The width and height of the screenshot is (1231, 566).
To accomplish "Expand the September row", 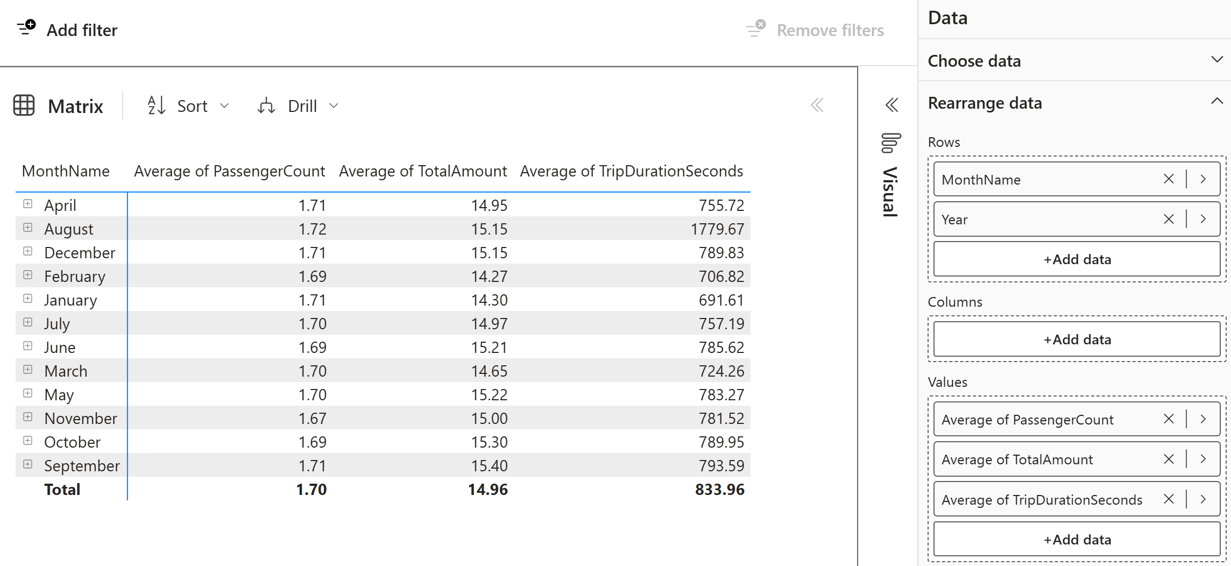I will pyautogui.click(x=28, y=464).
